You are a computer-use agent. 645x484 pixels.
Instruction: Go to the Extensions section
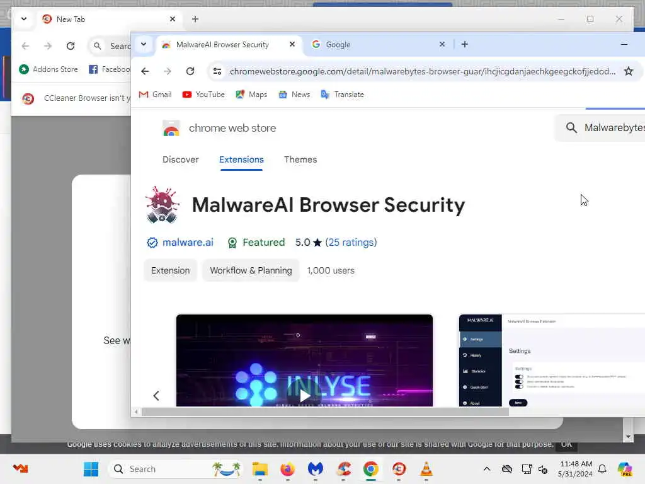coord(241,159)
